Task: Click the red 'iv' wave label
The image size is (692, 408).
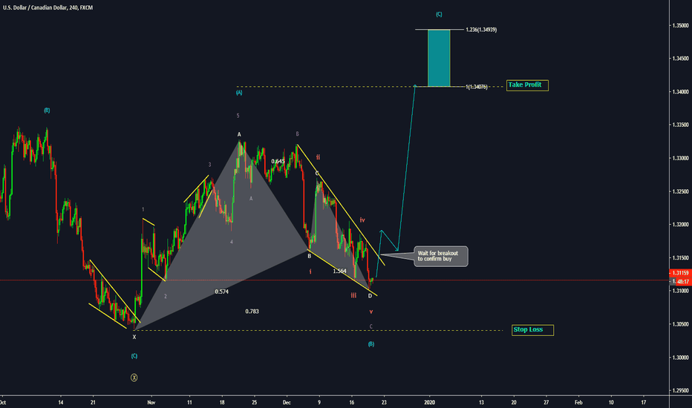Action: tap(362, 220)
